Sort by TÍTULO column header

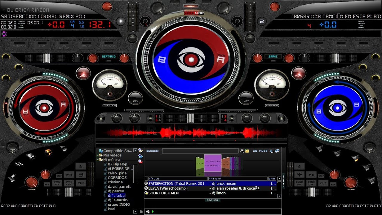click(x=178, y=179)
